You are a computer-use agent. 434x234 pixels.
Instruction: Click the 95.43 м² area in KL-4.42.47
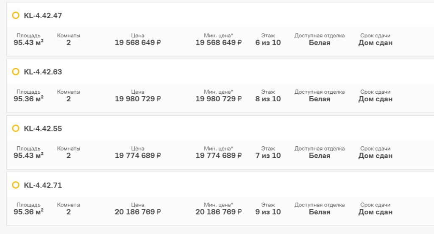click(x=28, y=43)
